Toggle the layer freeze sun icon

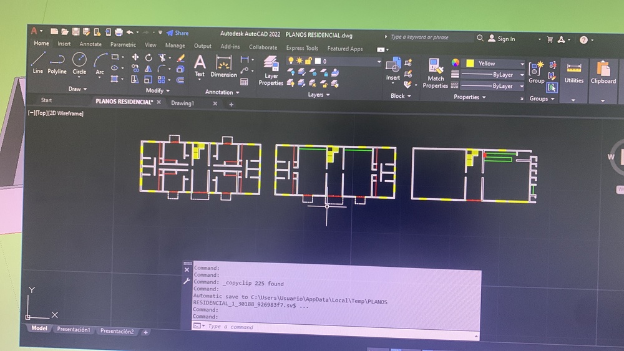pos(299,60)
